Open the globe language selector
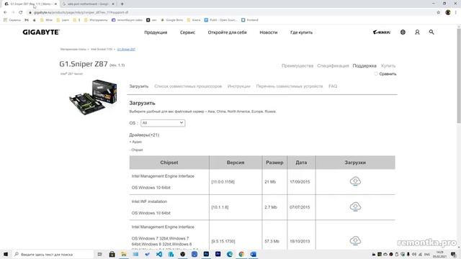The height and width of the screenshot is (259, 461). (403, 32)
